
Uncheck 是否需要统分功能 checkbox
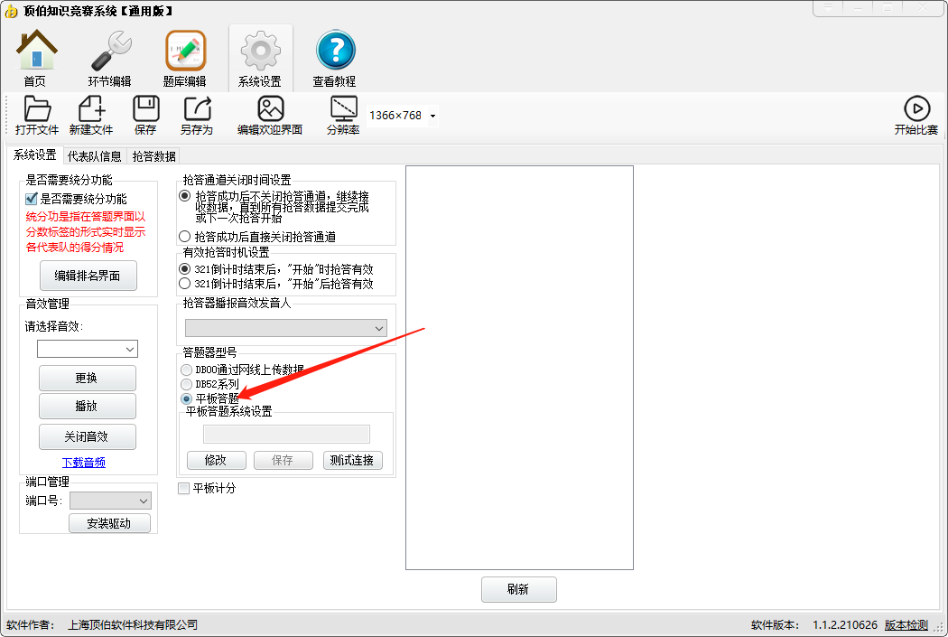[x=32, y=199]
